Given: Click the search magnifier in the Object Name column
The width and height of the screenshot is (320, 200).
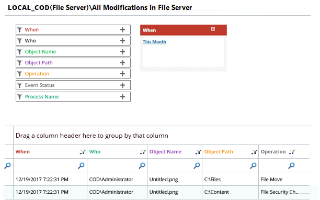Looking at the screenshot, I should [x=197, y=165].
